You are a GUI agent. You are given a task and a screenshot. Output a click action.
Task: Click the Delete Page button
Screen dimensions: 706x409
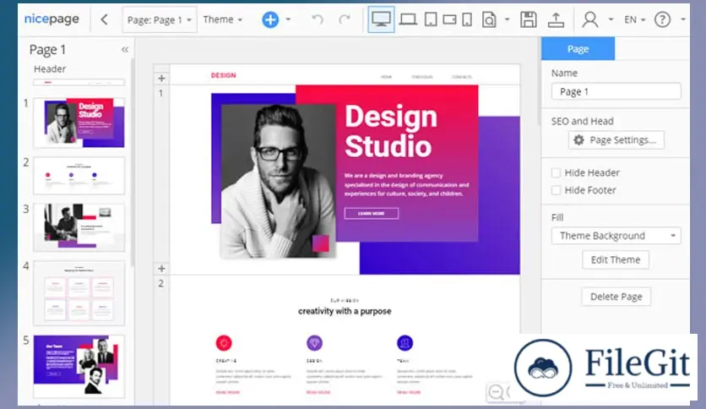(x=616, y=297)
